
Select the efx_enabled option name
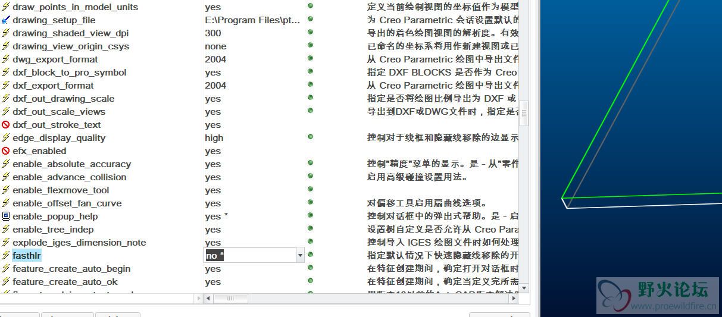coord(39,151)
